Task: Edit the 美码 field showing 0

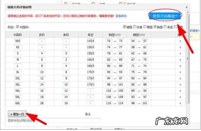Action: [x=66, y=53]
